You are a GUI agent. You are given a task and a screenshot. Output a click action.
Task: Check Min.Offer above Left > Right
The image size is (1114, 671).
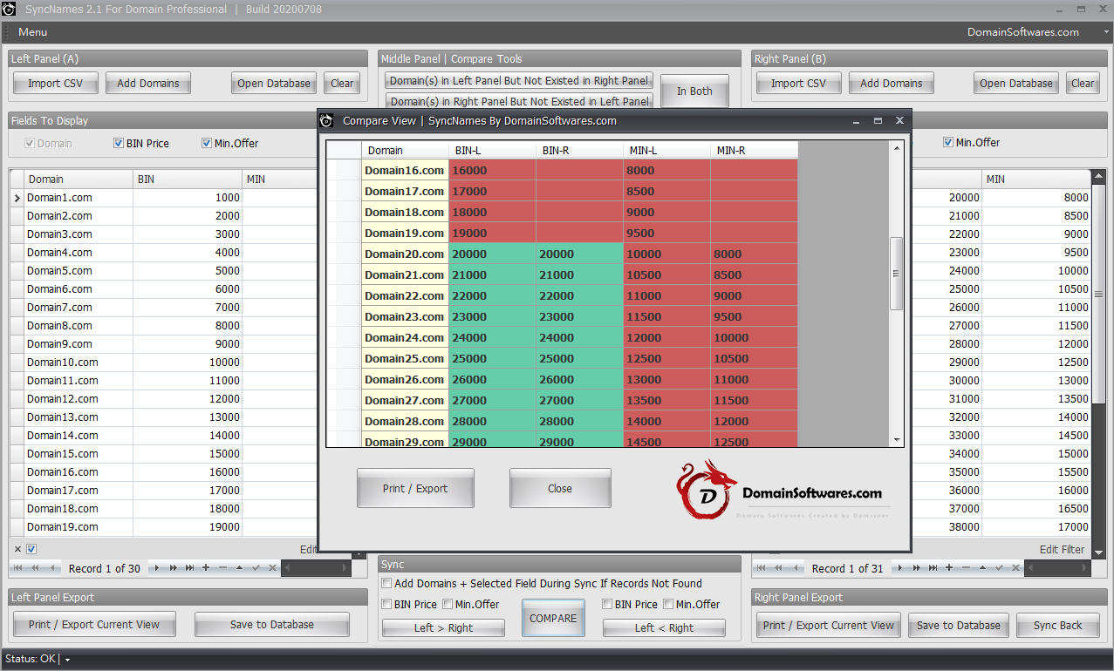[448, 604]
